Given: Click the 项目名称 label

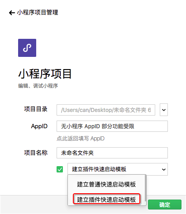Looking at the screenshot, I should pos(36,153).
